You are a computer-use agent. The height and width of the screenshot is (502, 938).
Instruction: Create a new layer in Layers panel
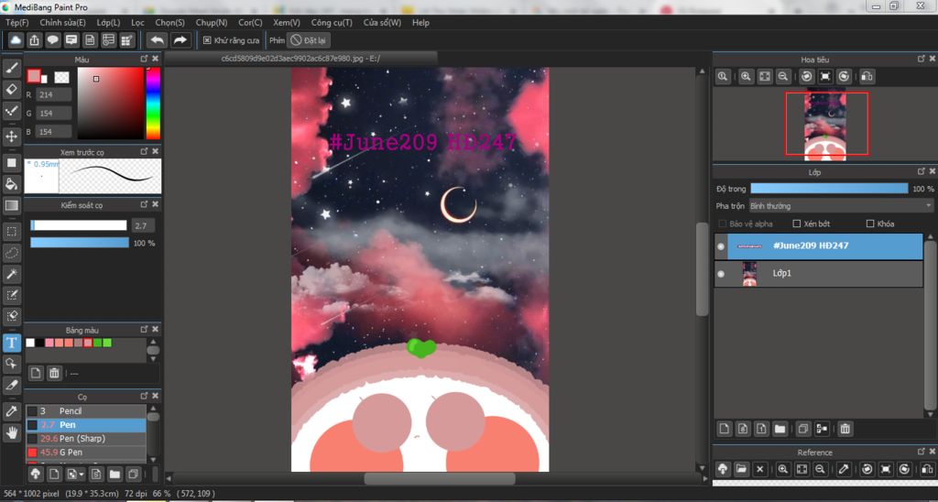pos(725,429)
